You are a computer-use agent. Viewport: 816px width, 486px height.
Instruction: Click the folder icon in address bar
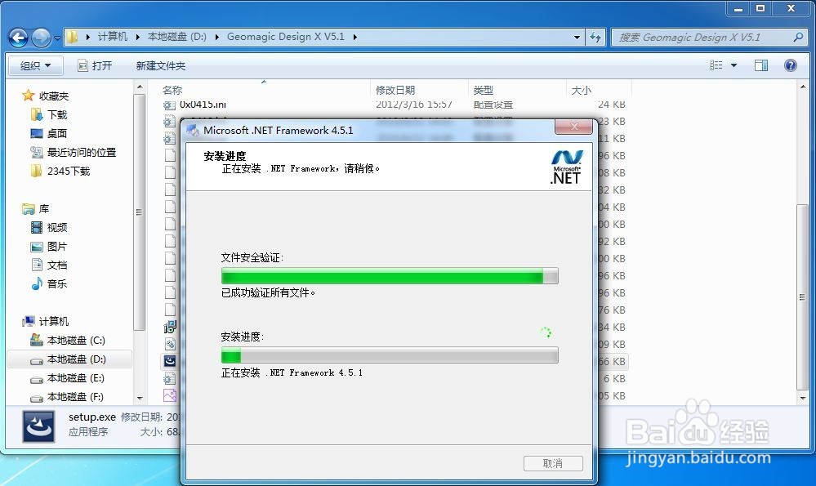coord(73,37)
